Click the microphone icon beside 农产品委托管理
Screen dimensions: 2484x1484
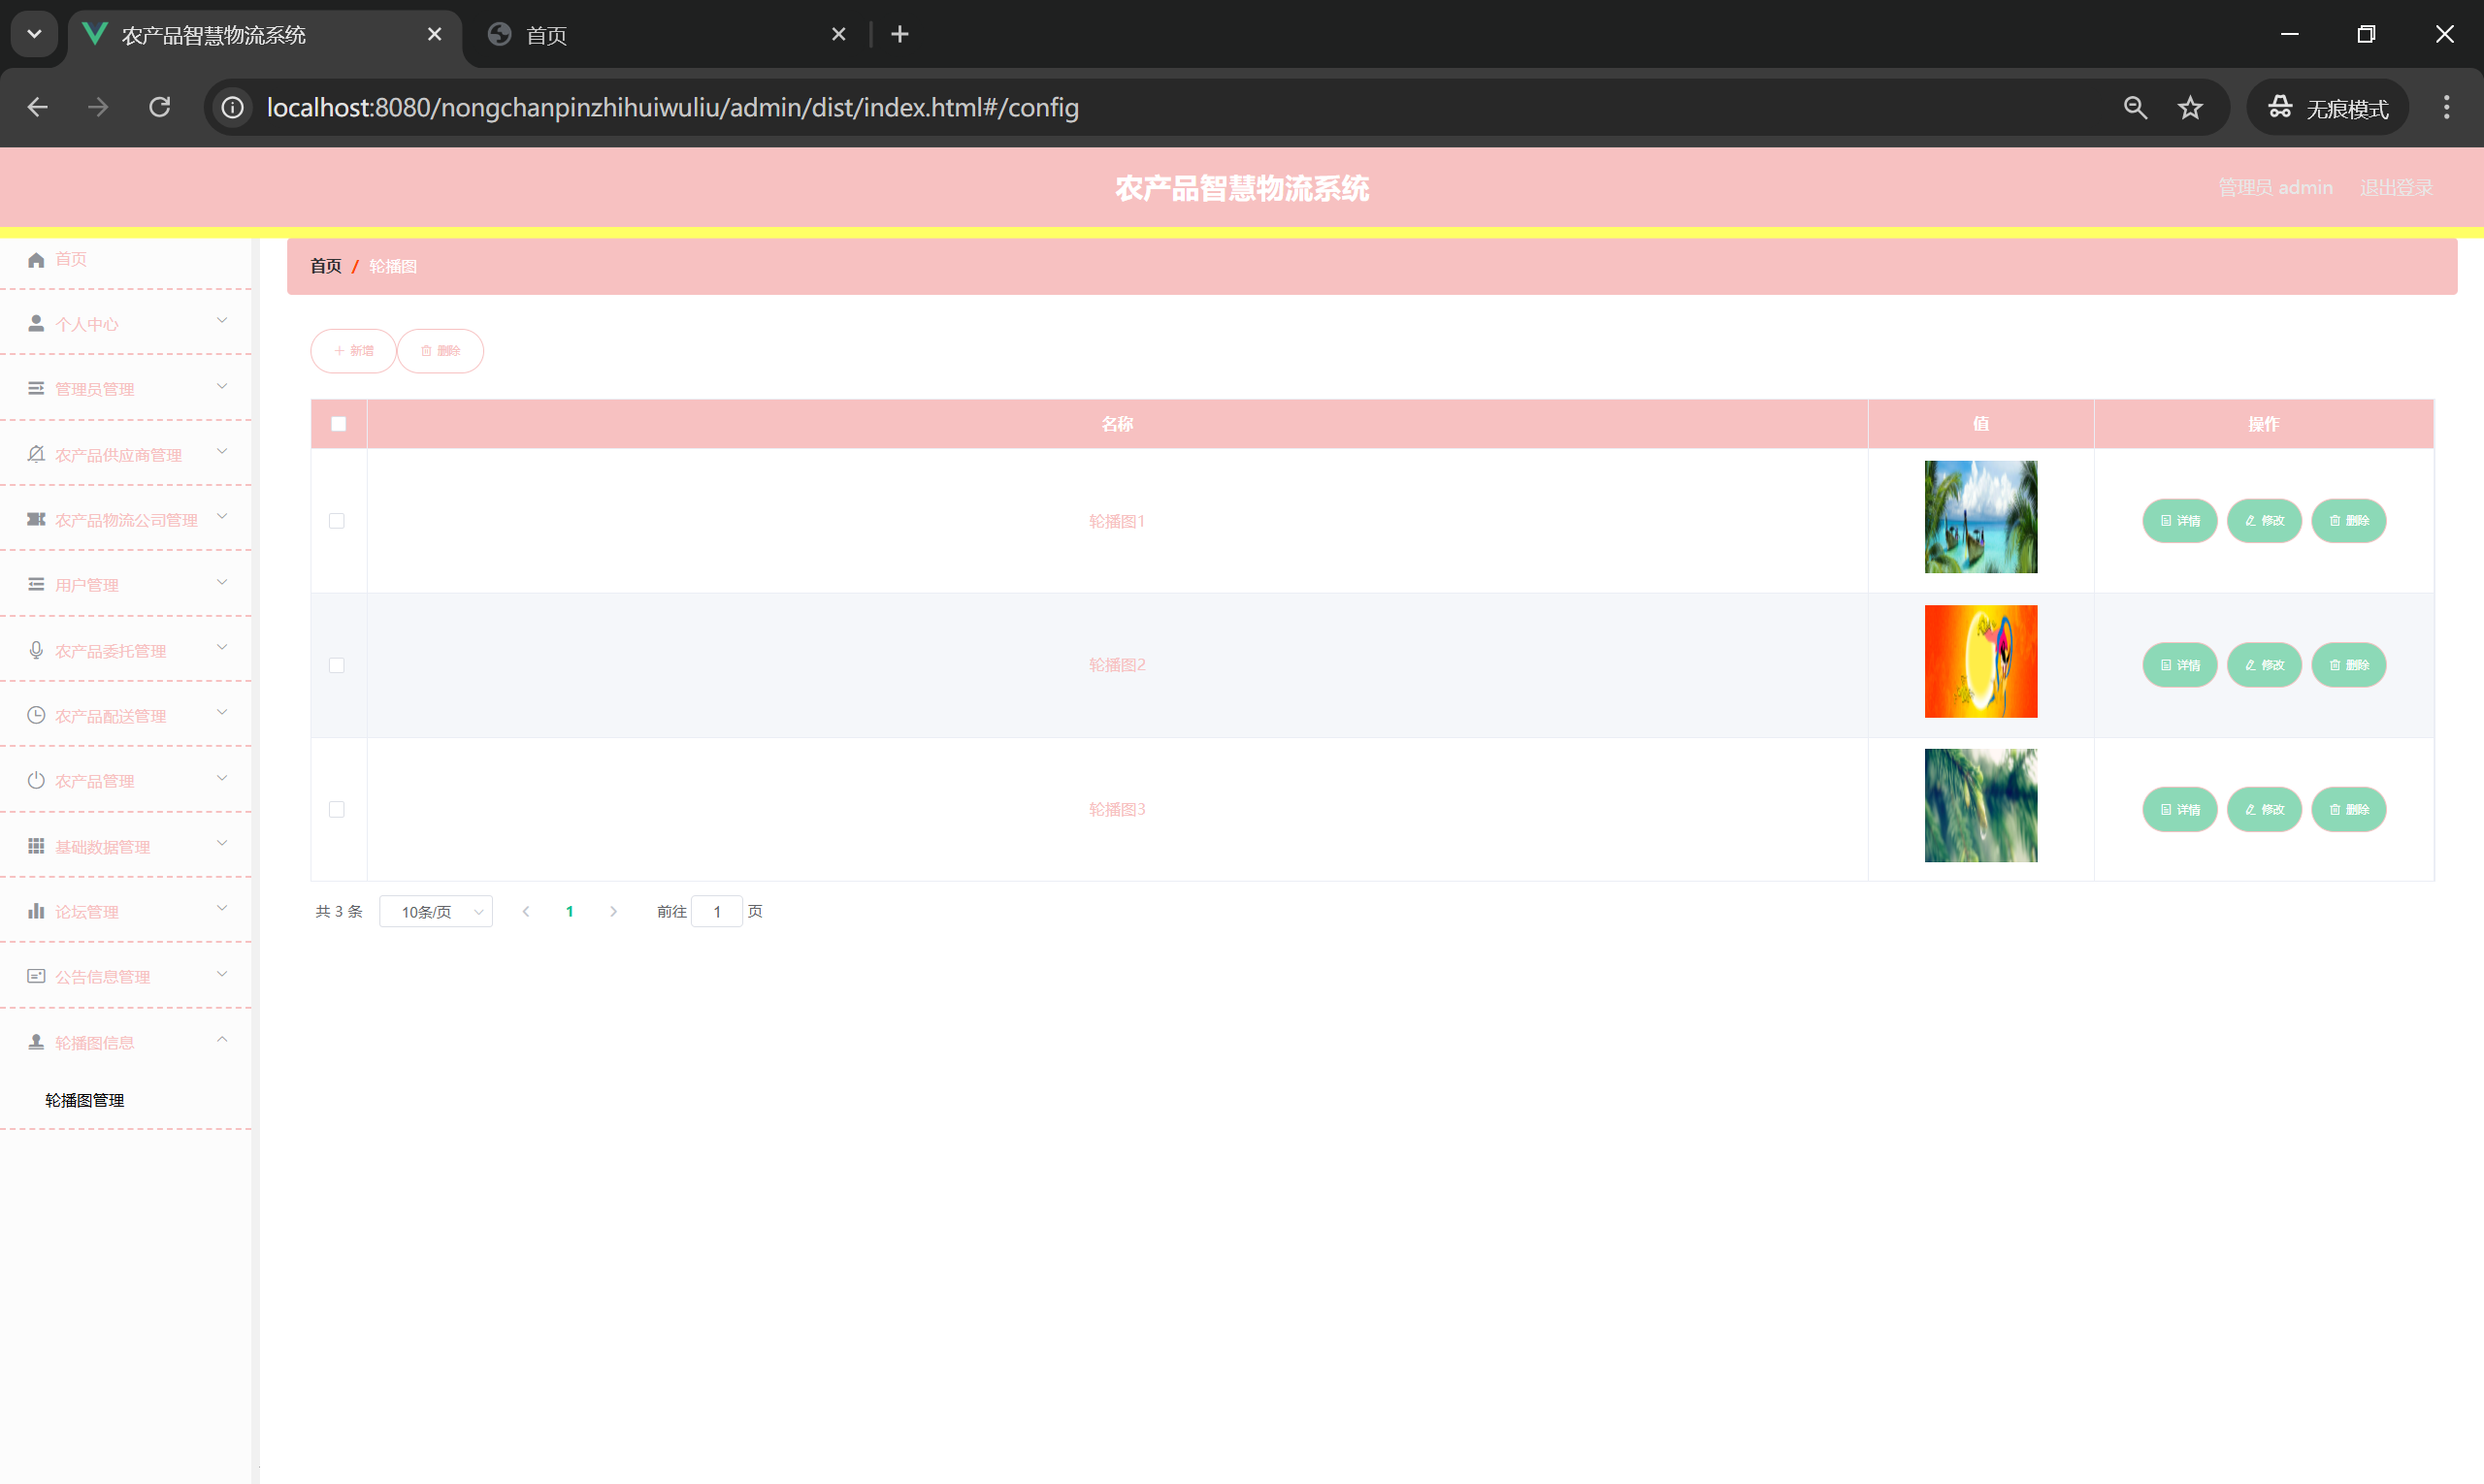tap(36, 651)
